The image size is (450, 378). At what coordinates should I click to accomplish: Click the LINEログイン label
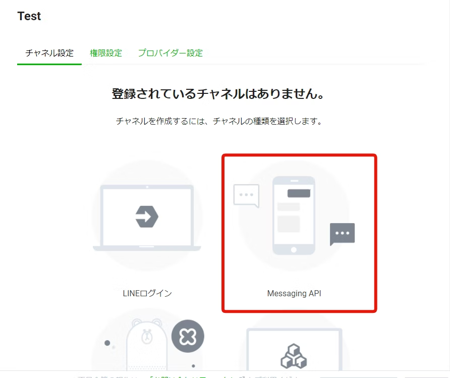point(147,293)
